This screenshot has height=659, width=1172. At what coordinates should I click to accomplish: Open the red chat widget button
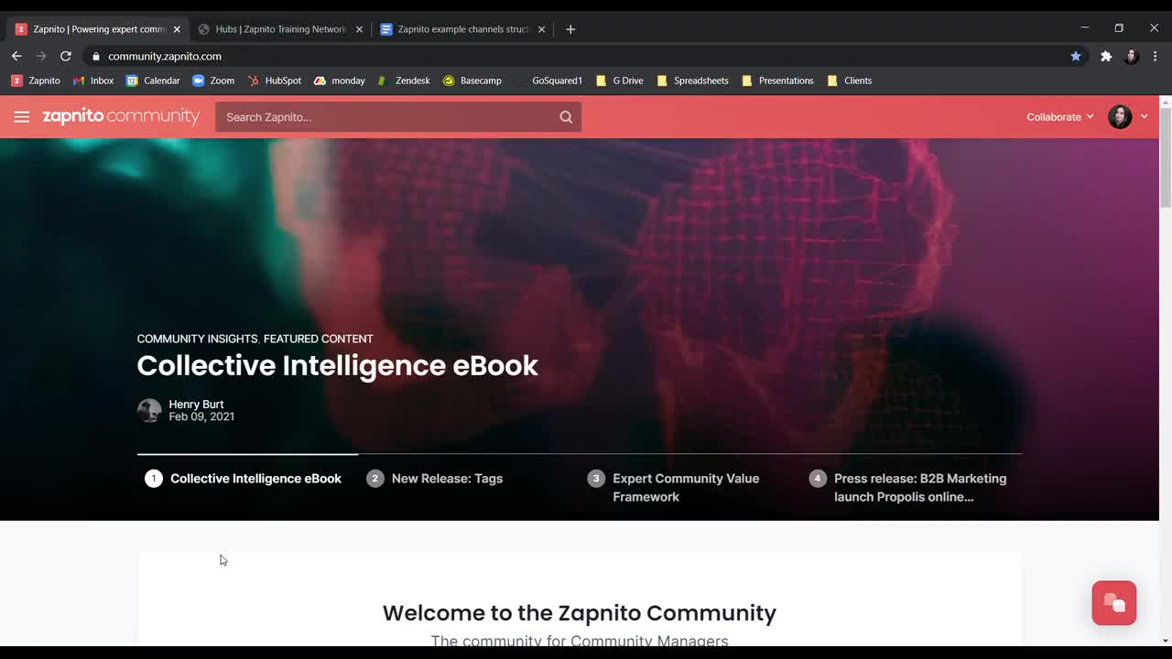pyautogui.click(x=1113, y=603)
